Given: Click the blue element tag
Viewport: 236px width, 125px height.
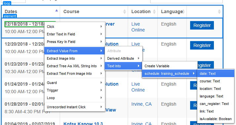Looking at the screenshot, I should pos(10,16).
